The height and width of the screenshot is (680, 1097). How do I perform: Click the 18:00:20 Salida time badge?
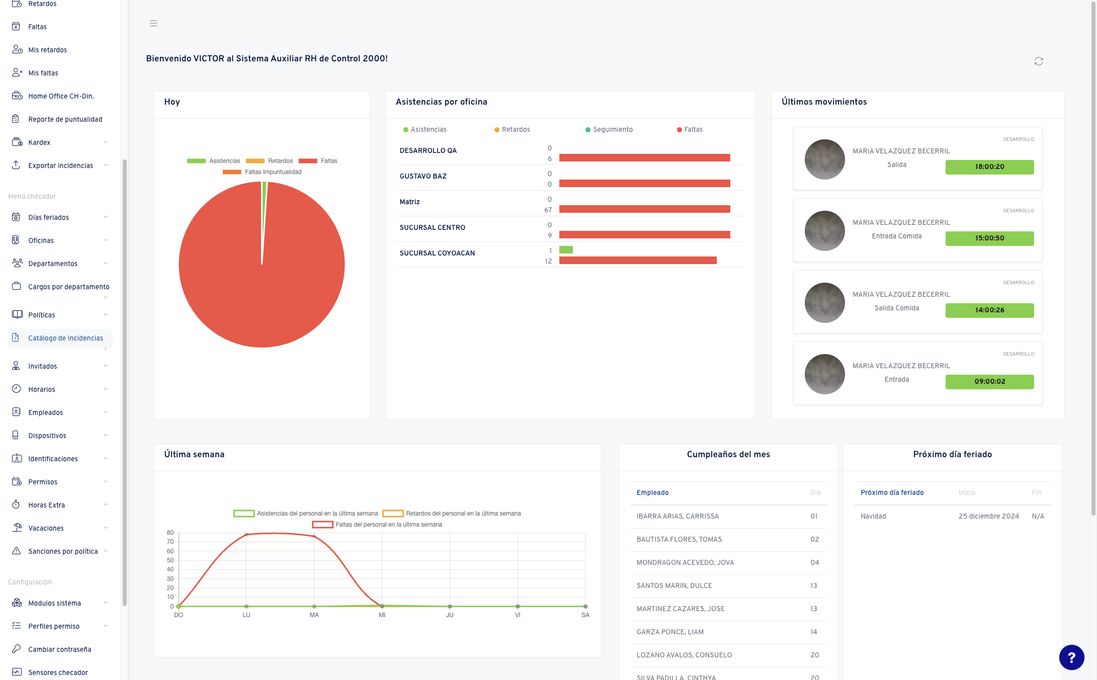click(x=989, y=167)
